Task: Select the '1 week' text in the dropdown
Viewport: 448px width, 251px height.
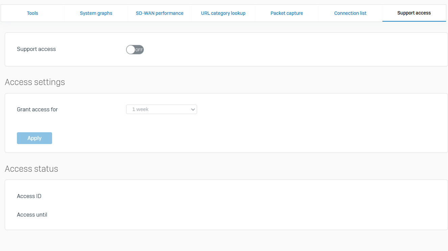Action: click(140, 109)
